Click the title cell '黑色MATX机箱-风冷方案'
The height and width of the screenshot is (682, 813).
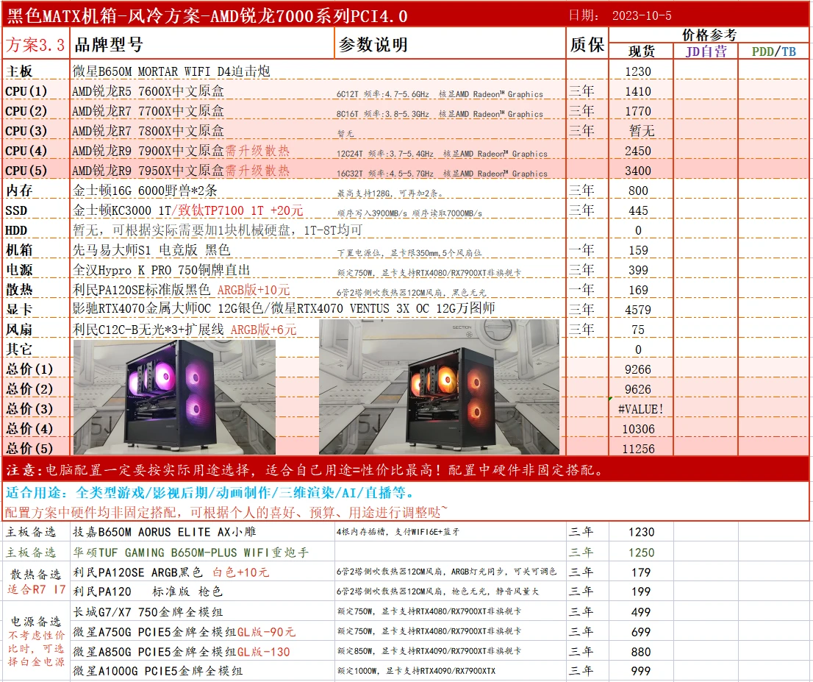click(x=207, y=15)
